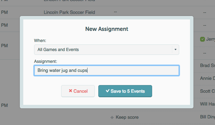Select the All Games and Events combo box
Screen dimensions: 215x125
(107, 50)
